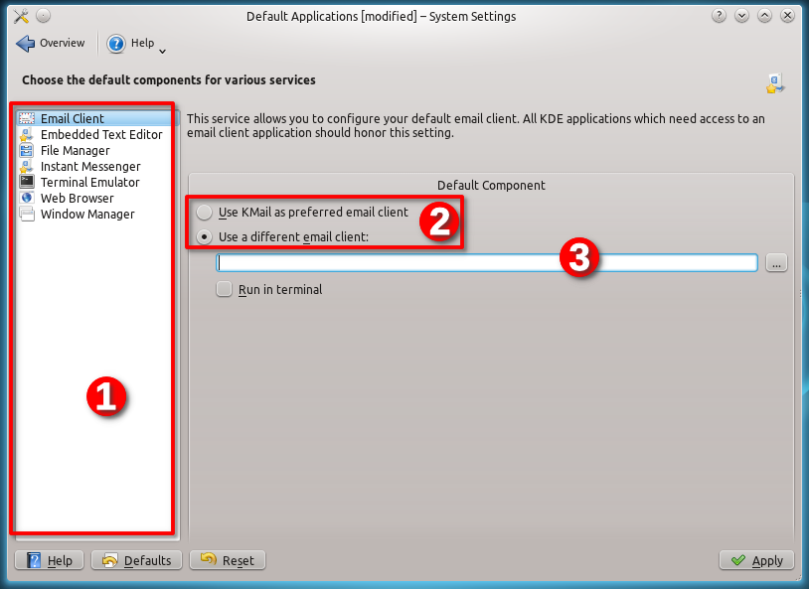Image resolution: width=809 pixels, height=589 pixels.
Task: Open the browse button next to email client field
Action: pos(776,262)
